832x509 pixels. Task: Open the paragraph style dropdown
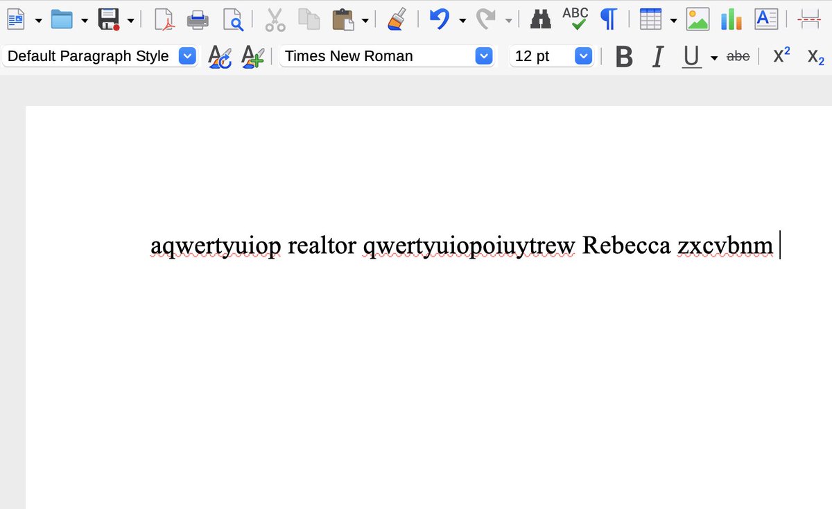186,55
